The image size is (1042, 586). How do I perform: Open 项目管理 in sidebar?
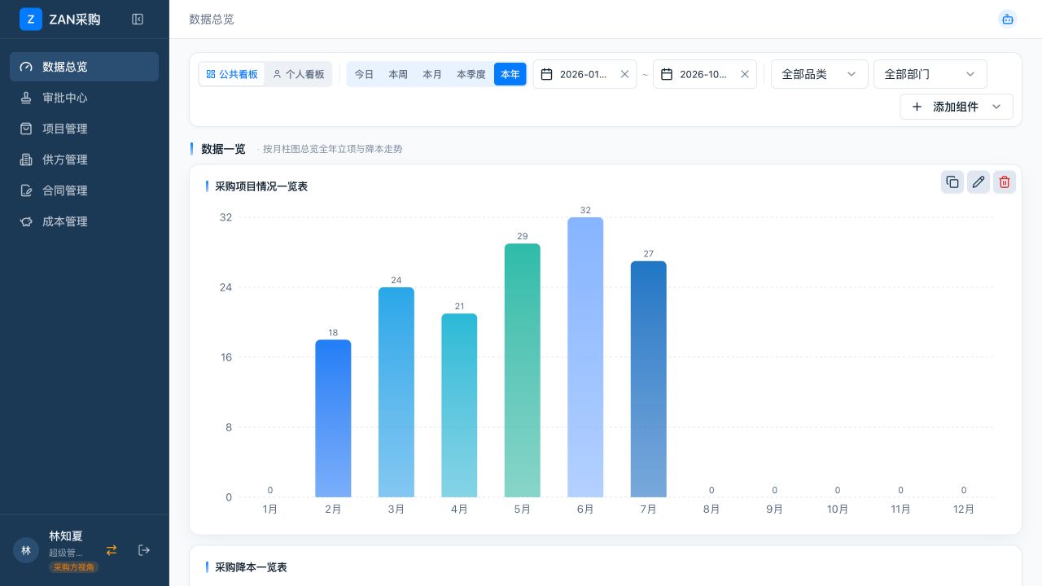pos(84,129)
